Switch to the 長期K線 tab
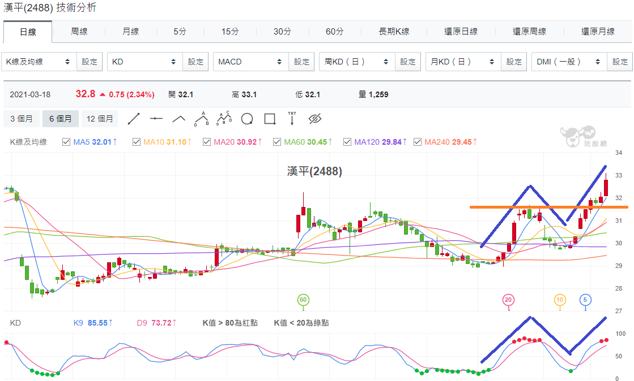This screenshot has height=381, width=634. click(x=394, y=32)
